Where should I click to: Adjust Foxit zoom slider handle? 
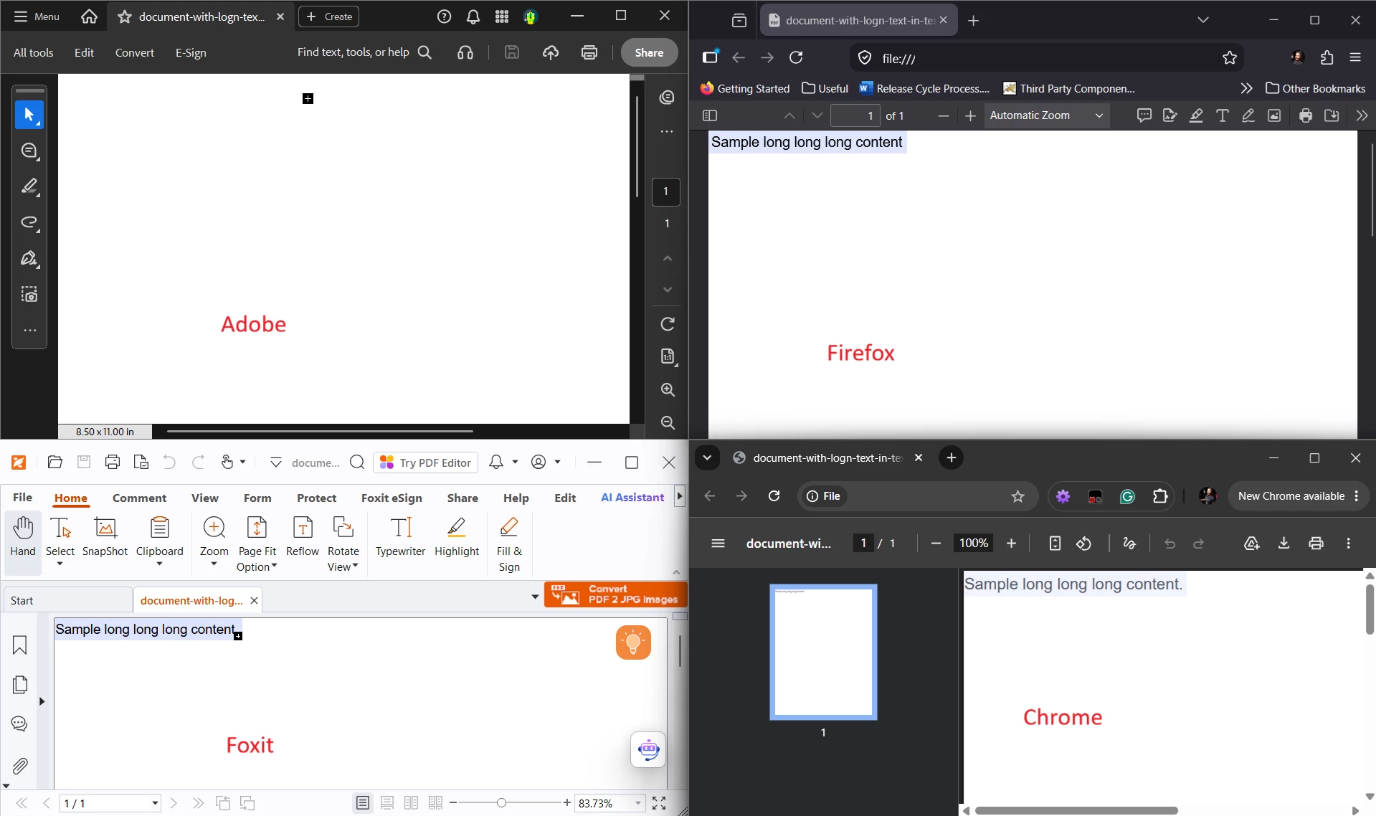pos(501,803)
